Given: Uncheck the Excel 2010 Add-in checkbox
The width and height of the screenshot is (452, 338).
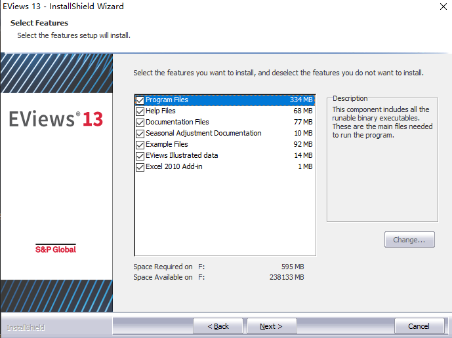Looking at the screenshot, I should 140,167.
